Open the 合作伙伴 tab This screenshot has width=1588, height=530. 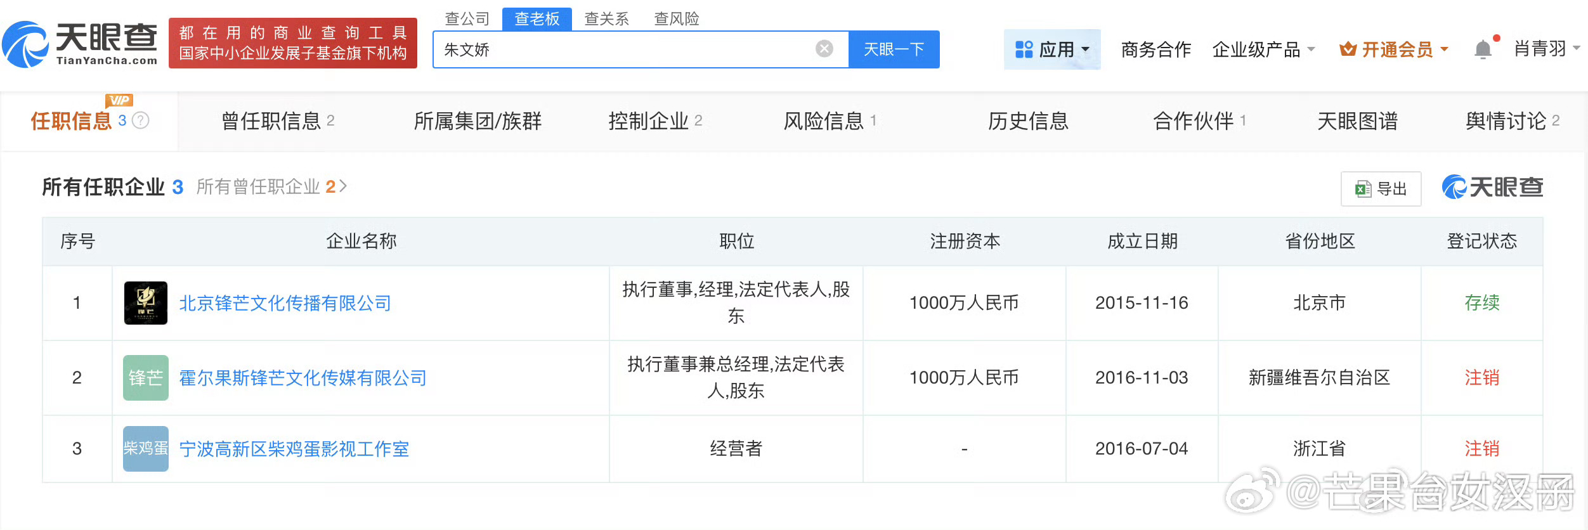[x=1199, y=121]
